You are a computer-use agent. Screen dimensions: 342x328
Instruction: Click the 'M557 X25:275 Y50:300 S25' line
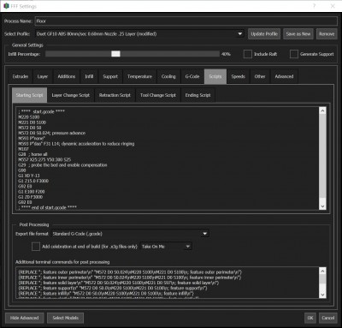click(x=44, y=159)
